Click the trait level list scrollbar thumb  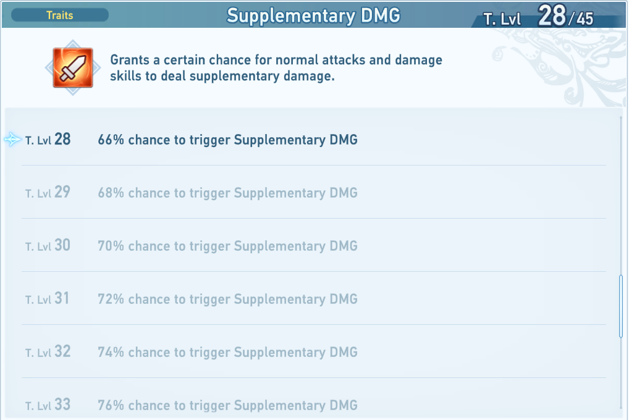point(621,308)
